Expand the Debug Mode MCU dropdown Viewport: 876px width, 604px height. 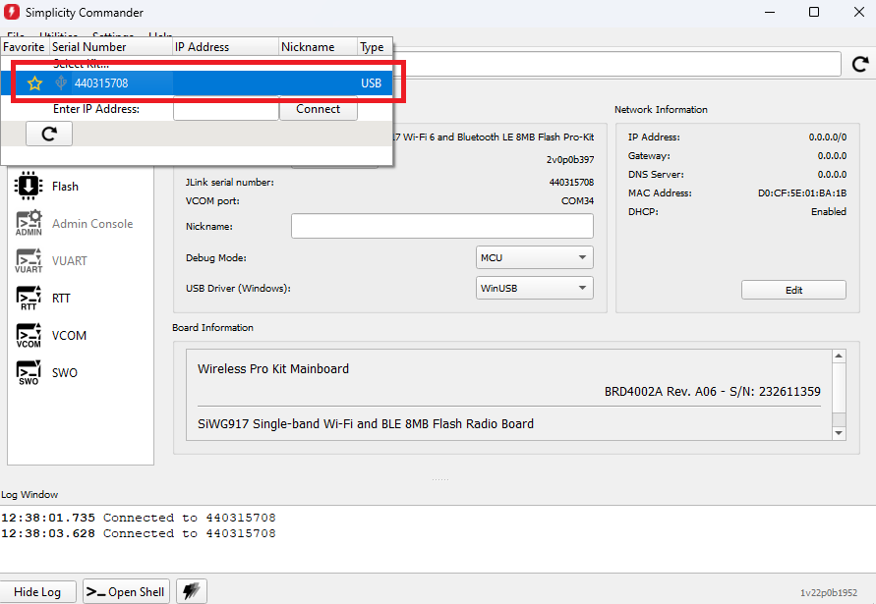534,257
